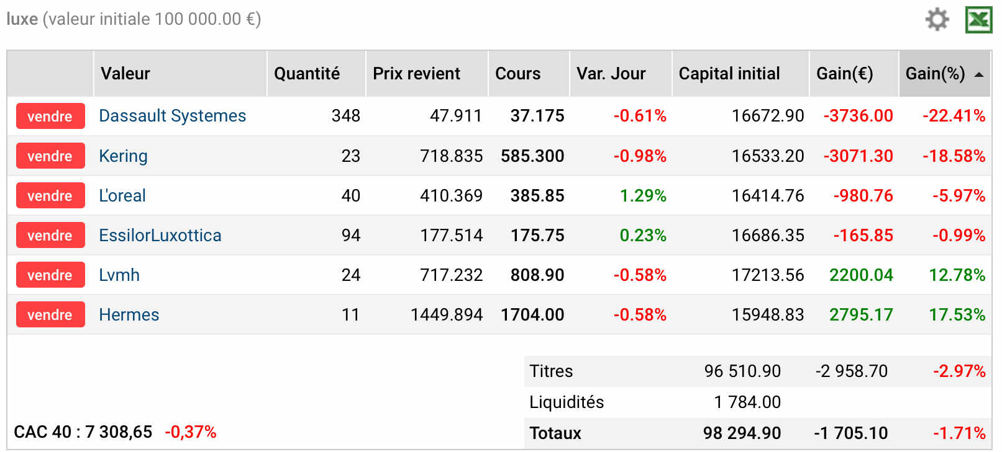Viewport: 1002px width, 452px height.
Task: Sell the Lvmh position
Action: tap(50, 275)
